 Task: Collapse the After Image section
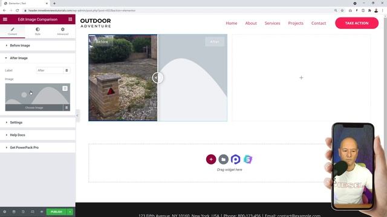coord(37,58)
